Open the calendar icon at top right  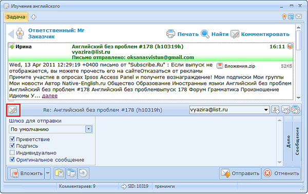pyautogui.click(x=291, y=17)
